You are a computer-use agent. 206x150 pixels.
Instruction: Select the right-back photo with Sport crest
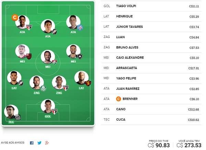pyautogui.click(x=81, y=78)
